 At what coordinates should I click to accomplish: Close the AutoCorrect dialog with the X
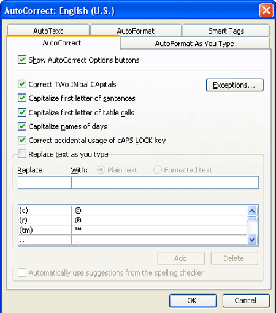pyautogui.click(x=266, y=10)
